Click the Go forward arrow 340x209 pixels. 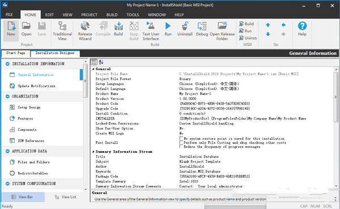tap(283, 34)
